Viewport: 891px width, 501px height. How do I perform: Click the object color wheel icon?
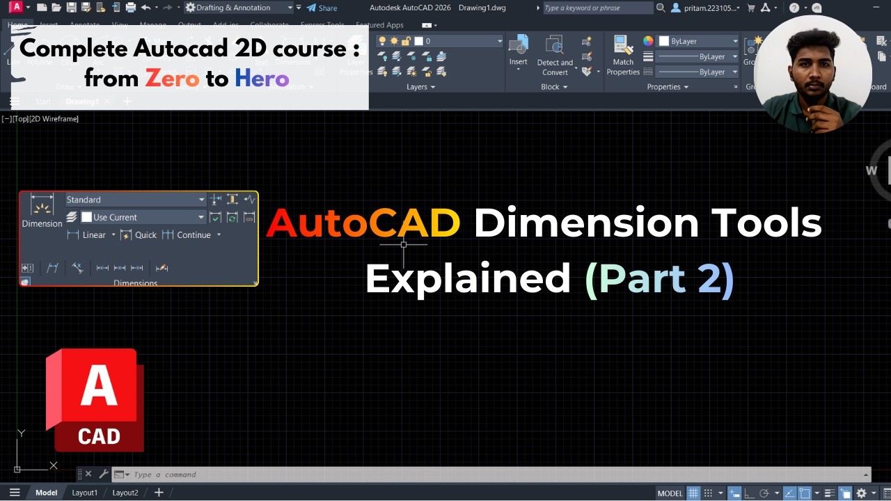tap(648, 41)
